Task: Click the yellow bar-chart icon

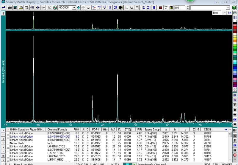Action: (x=171, y=7)
